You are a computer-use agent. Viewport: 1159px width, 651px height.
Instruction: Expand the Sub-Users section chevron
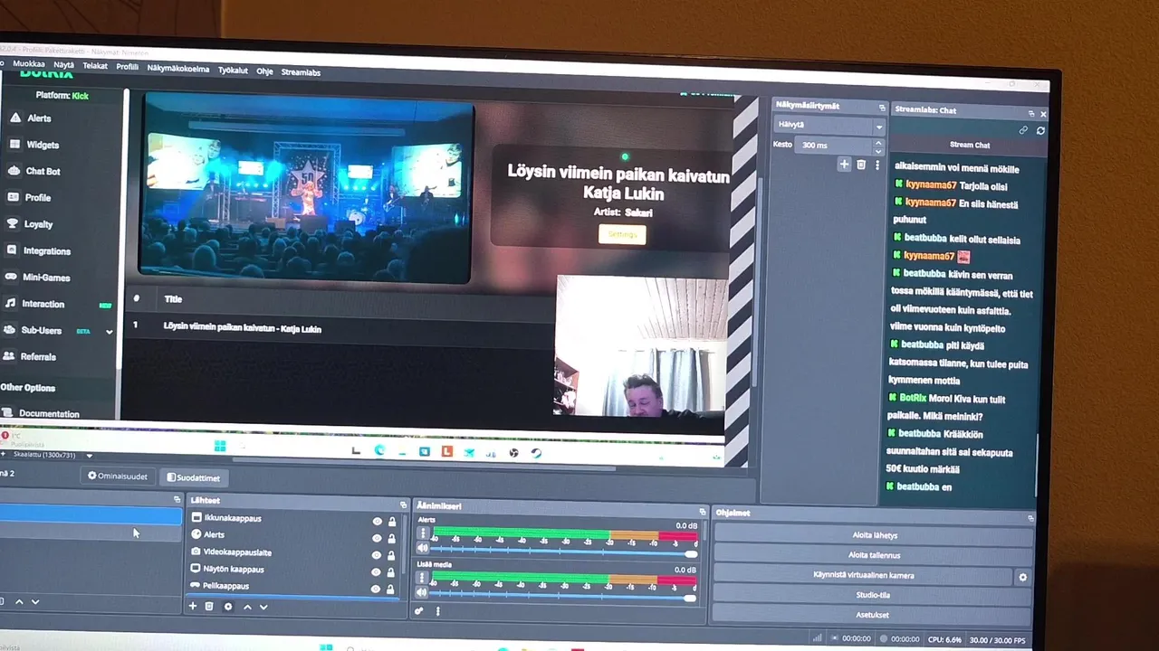coord(110,332)
